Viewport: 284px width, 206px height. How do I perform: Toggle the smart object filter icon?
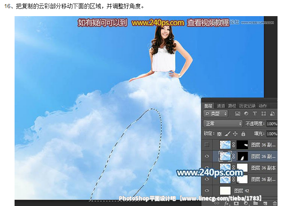272,114
